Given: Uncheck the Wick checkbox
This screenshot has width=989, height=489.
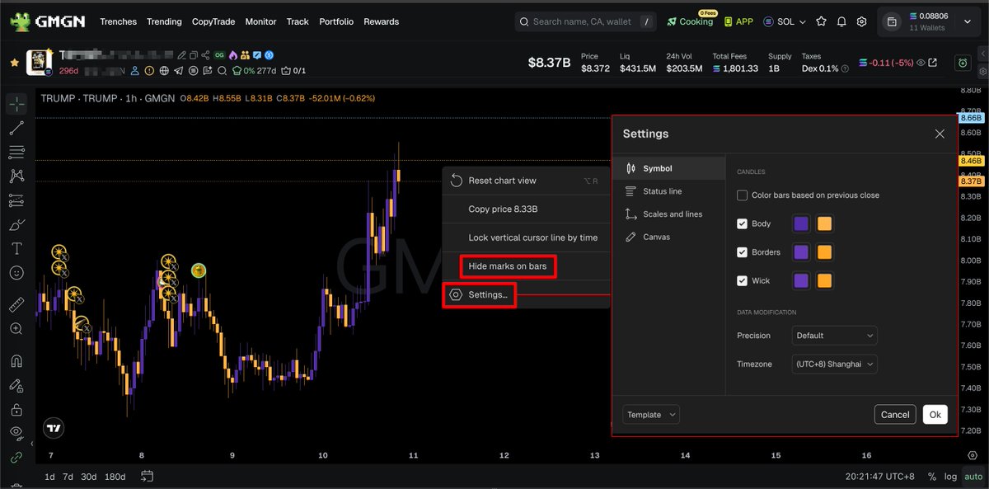Looking at the screenshot, I should [743, 280].
